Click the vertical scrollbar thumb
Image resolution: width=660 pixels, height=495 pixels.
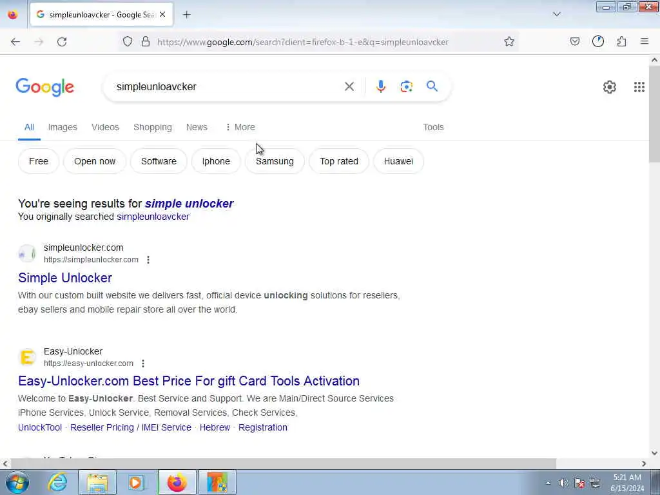click(655, 115)
